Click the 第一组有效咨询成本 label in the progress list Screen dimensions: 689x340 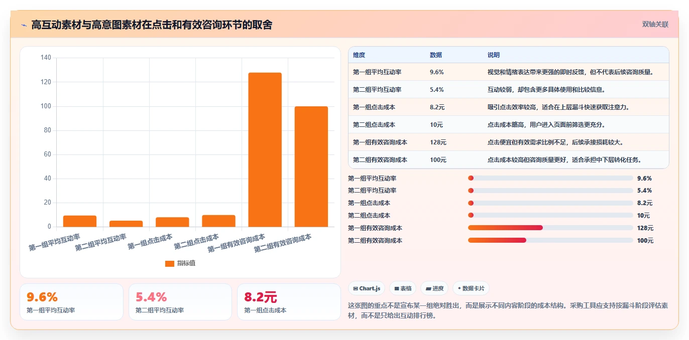375,228
